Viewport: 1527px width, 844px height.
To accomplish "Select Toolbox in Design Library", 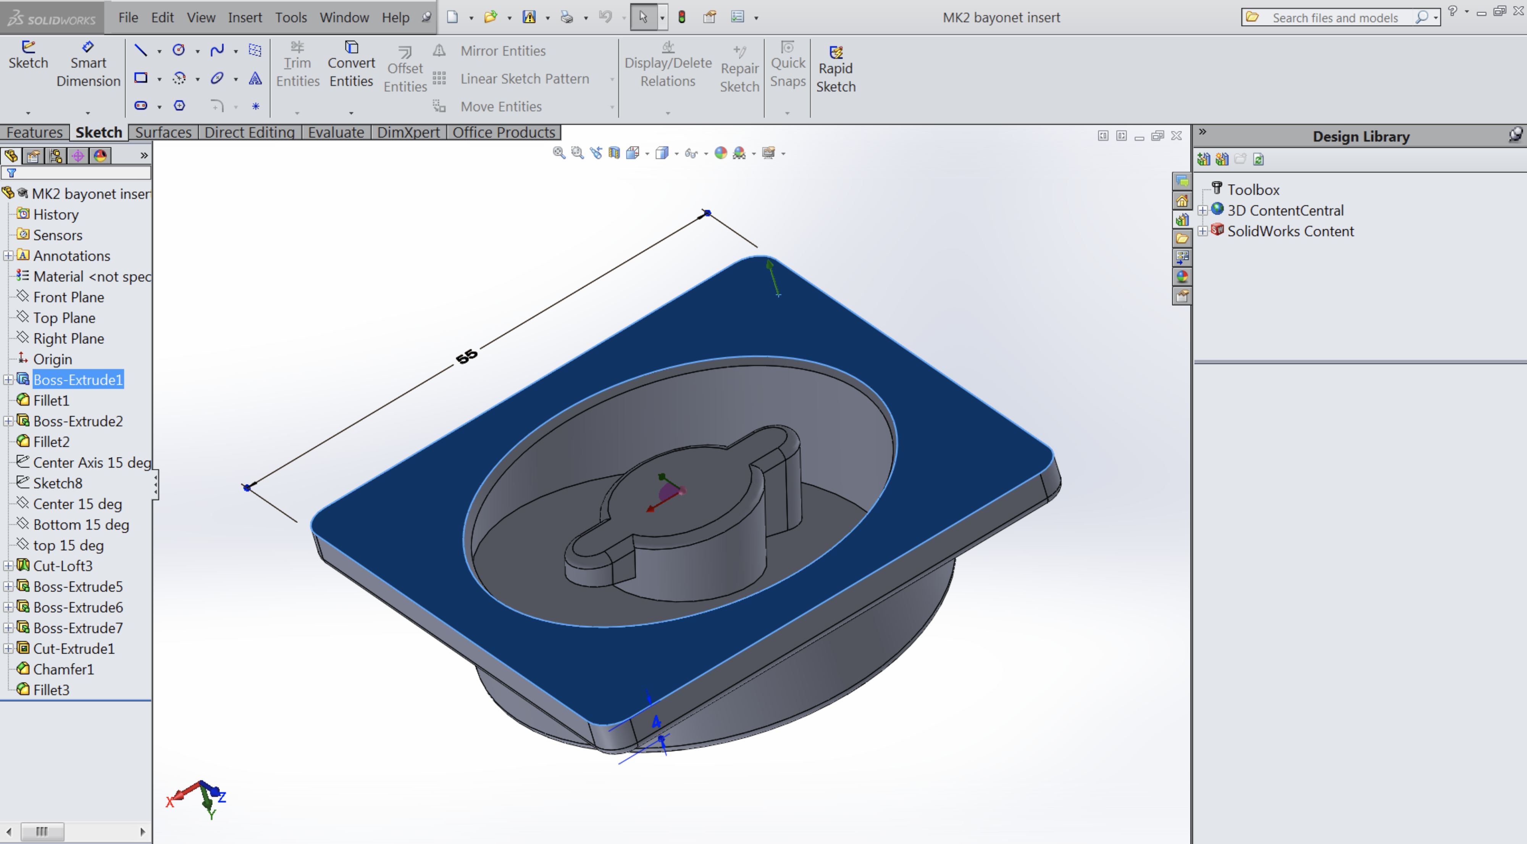I will point(1253,190).
